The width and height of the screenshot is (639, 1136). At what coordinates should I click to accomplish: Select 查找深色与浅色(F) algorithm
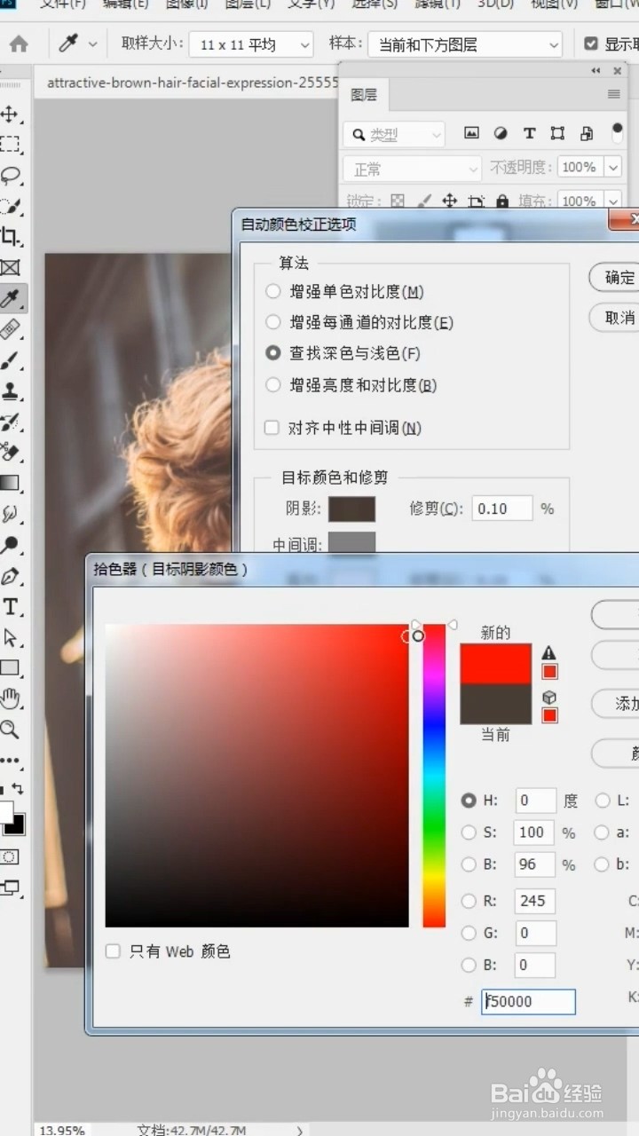pyautogui.click(x=273, y=353)
